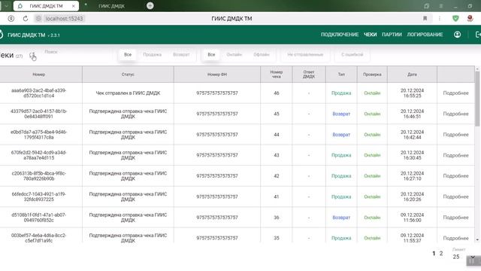Click receipt ID starting with d5108b1f
This screenshot has height=271, width=481.
(x=38, y=218)
